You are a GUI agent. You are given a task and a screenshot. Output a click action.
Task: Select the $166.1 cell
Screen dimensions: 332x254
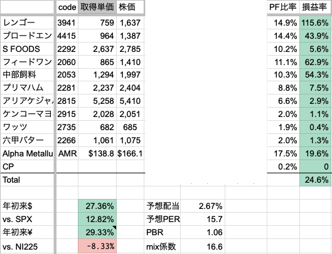(130, 153)
